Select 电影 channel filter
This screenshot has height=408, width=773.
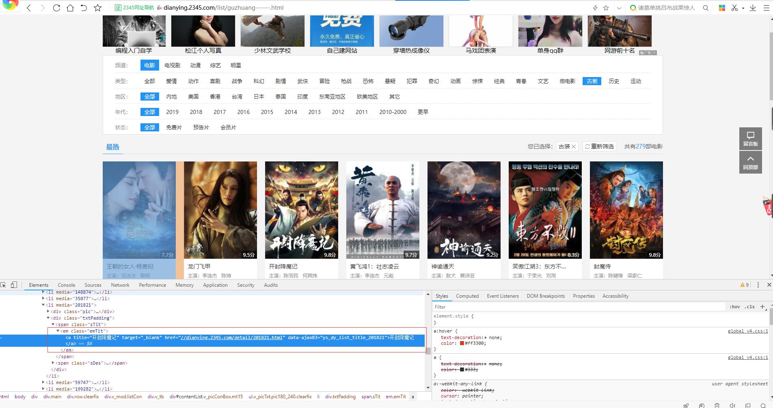click(149, 65)
